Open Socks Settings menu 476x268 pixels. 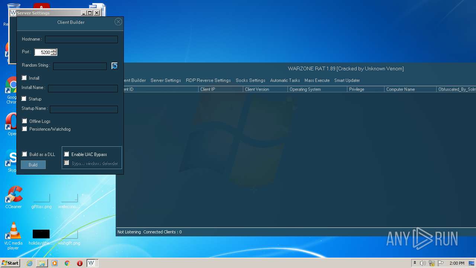[x=250, y=80]
